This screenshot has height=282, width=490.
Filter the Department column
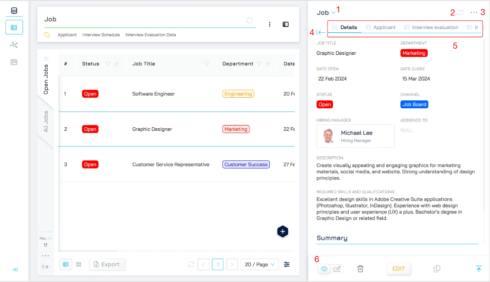[x=259, y=64]
